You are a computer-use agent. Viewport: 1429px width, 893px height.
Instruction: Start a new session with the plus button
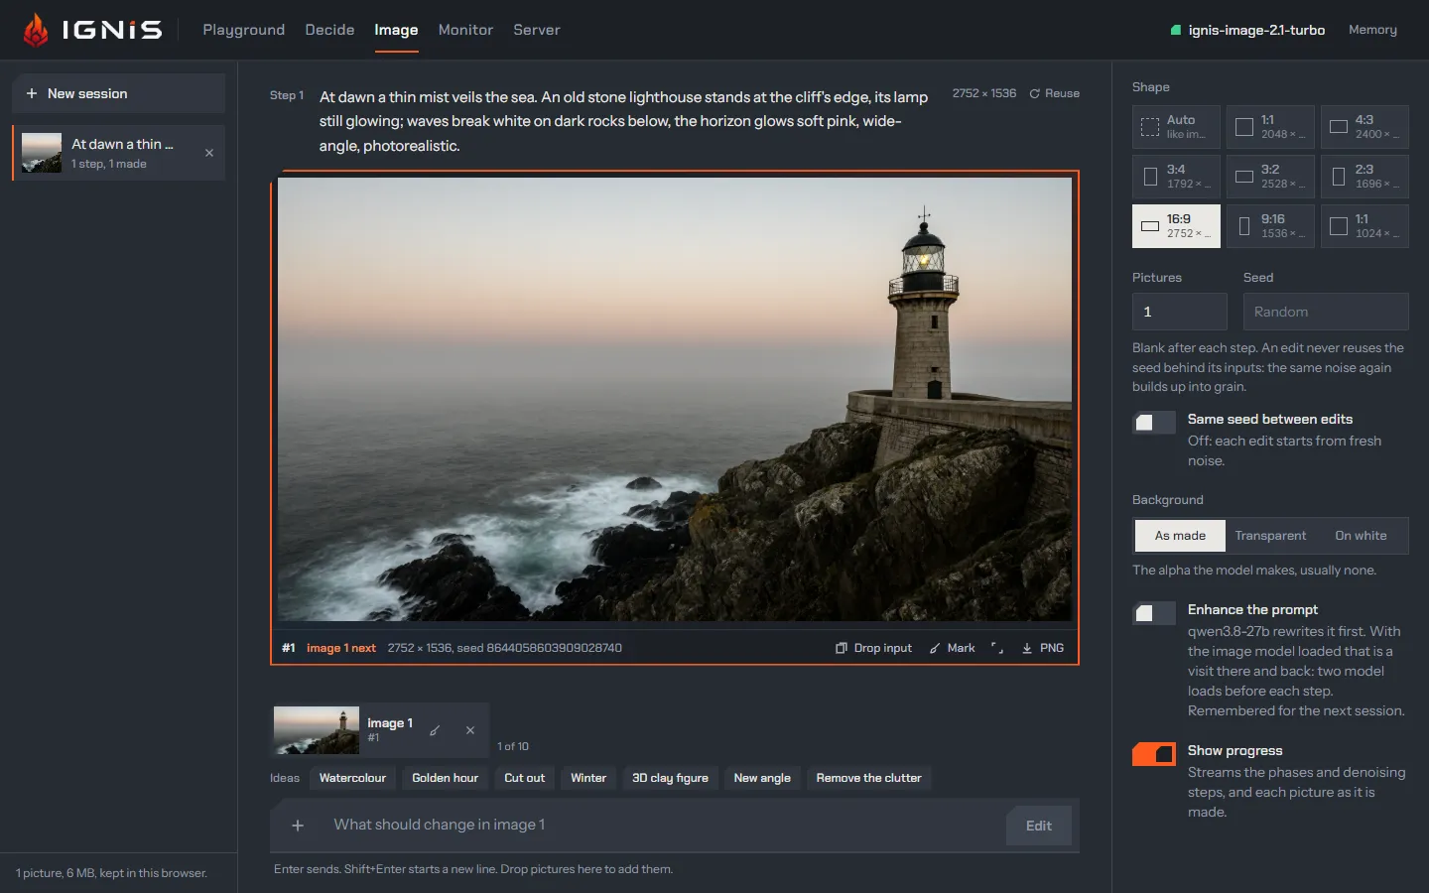tap(118, 93)
